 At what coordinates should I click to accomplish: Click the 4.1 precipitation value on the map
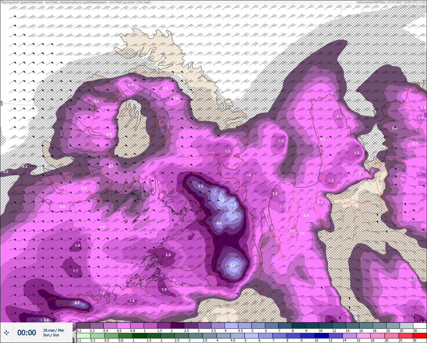click(219, 223)
